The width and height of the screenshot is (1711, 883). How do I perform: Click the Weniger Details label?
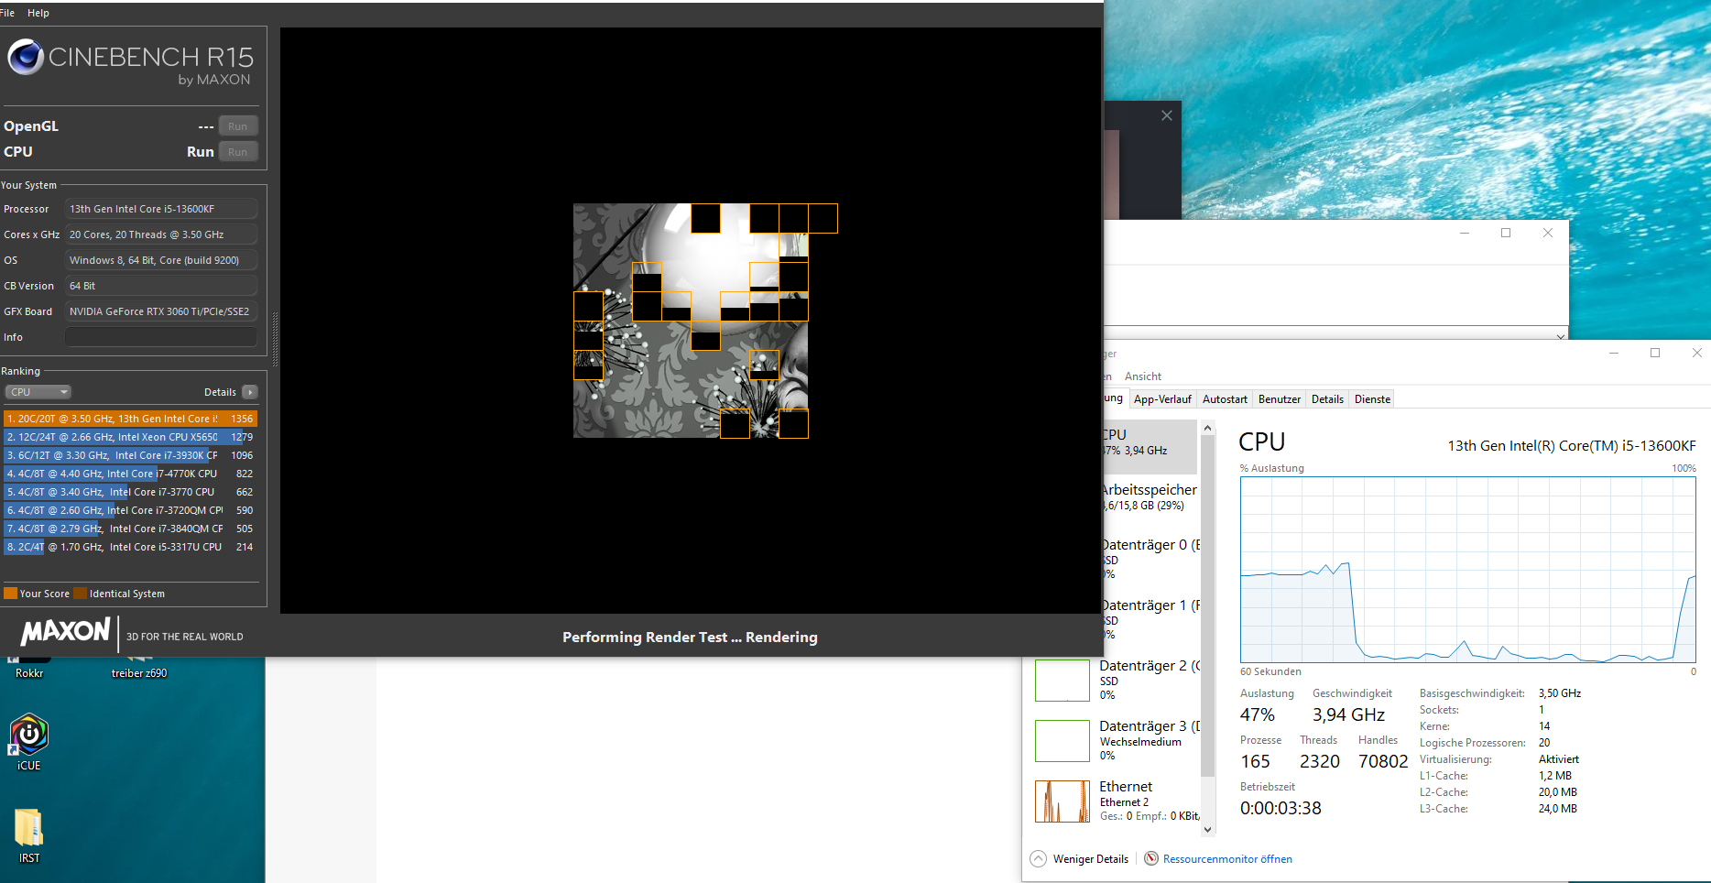(x=1091, y=859)
